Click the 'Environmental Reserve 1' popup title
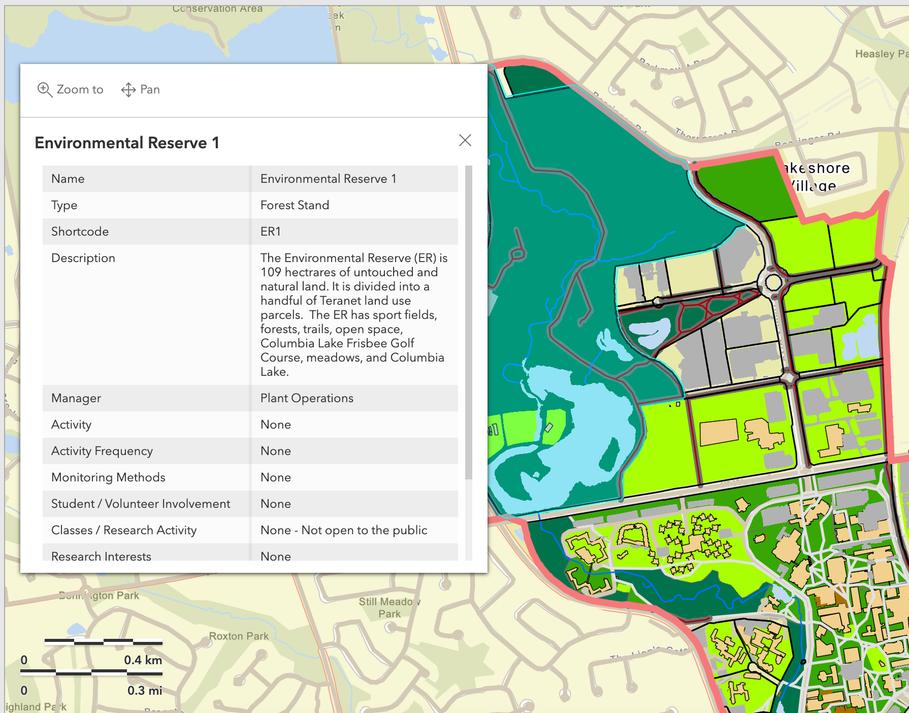 coord(127,143)
